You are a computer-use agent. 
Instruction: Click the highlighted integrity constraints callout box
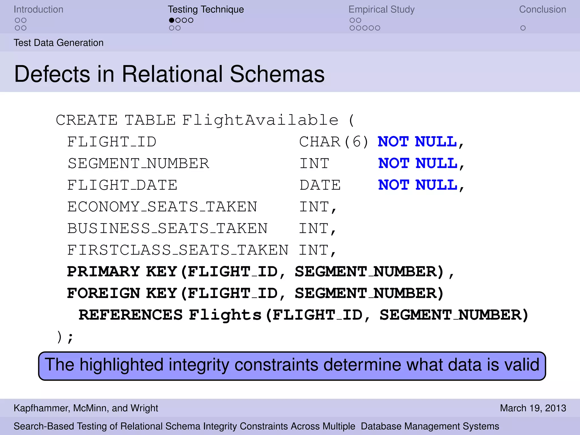292,366
